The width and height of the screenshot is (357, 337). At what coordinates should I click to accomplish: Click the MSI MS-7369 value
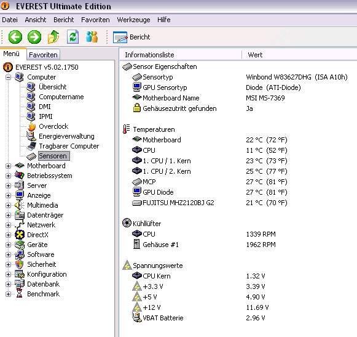coord(265,98)
